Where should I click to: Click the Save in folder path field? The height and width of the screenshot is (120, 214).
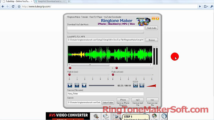[84, 102]
